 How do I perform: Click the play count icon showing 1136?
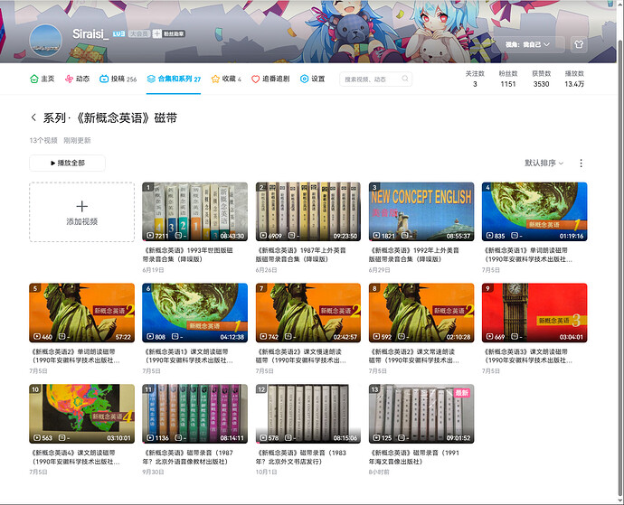tap(150, 438)
